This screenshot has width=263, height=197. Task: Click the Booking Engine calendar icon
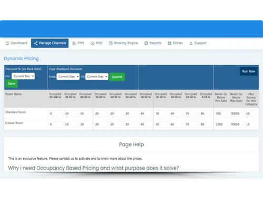(x=110, y=43)
